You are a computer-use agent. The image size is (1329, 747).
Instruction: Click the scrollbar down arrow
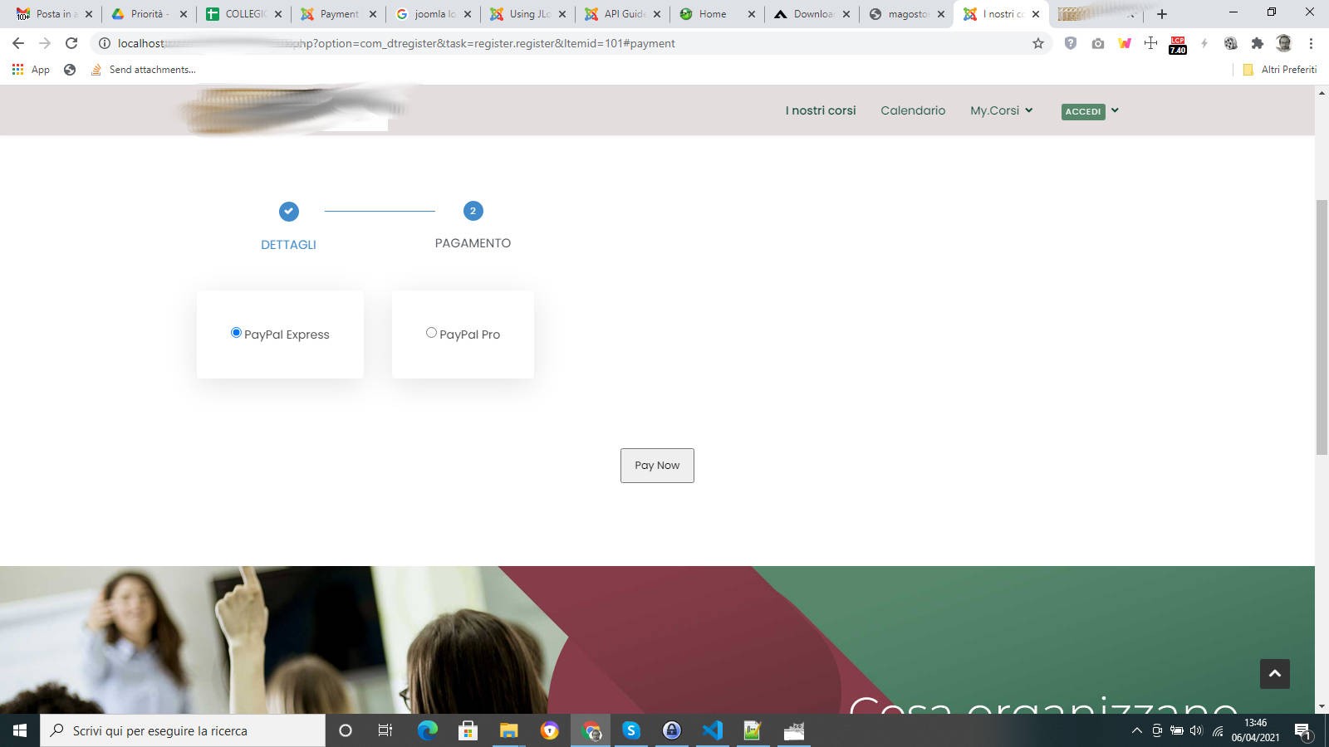click(1322, 706)
